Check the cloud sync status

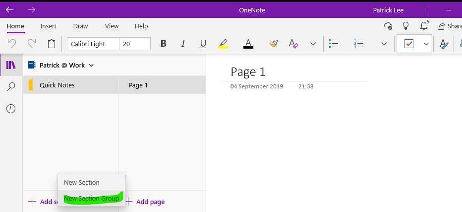point(388,26)
